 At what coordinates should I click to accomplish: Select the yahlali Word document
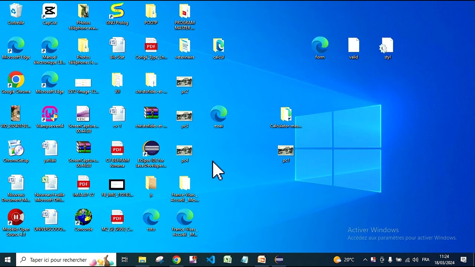50,152
